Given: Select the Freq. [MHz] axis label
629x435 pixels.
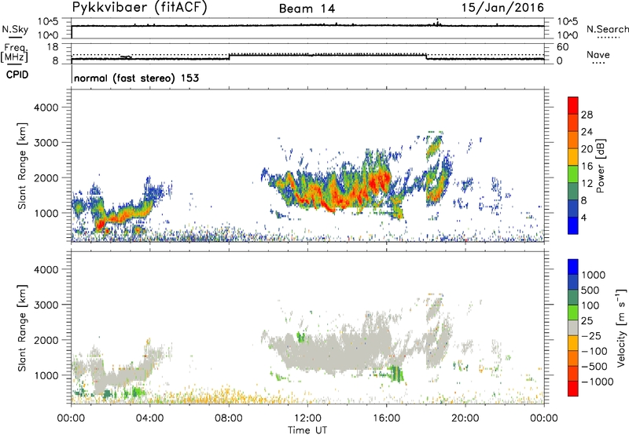Looking at the screenshot, I should pos(14,53).
